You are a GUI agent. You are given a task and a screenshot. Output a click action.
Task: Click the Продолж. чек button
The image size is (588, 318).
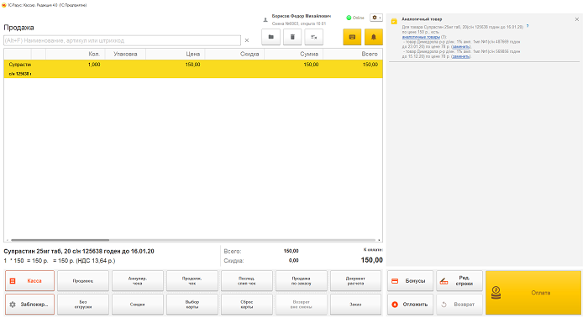pyautogui.click(x=192, y=280)
